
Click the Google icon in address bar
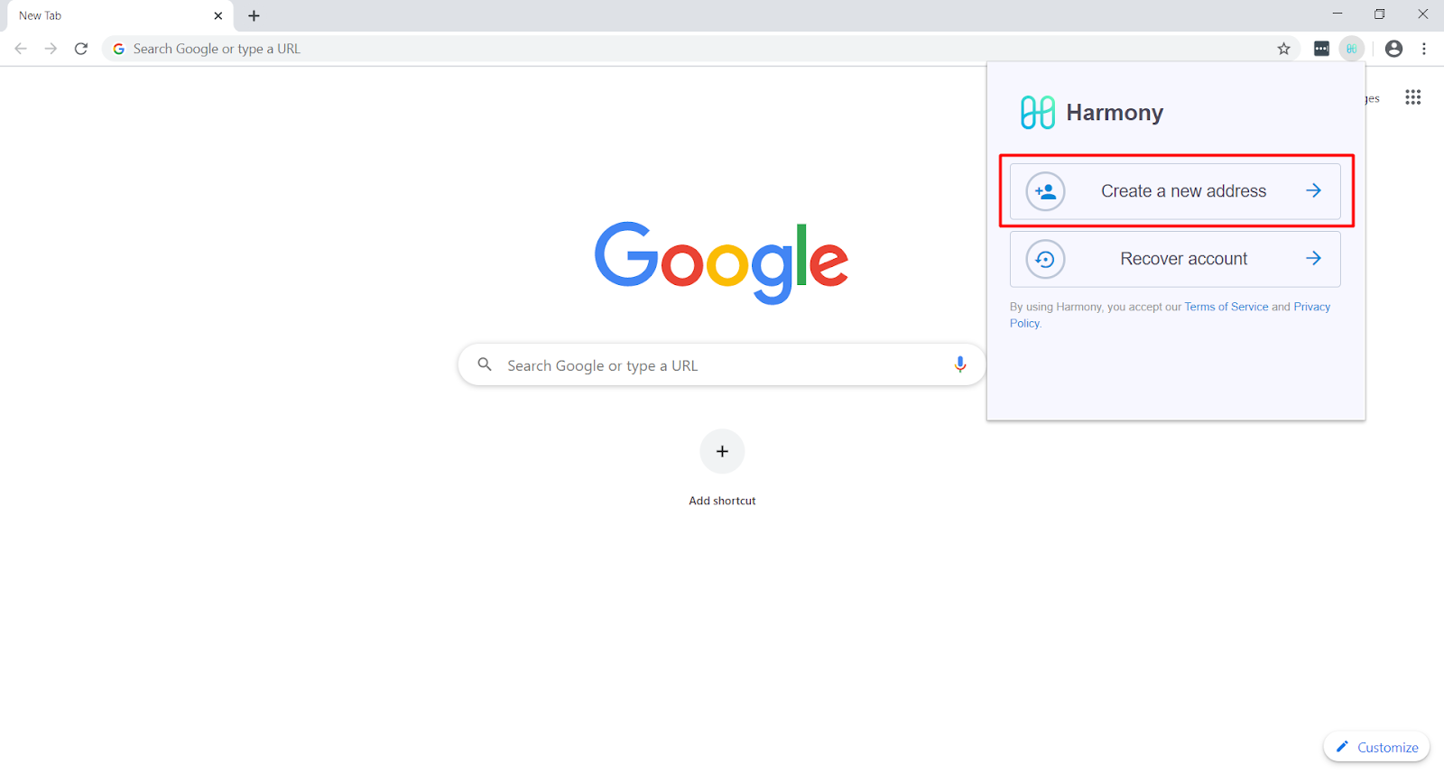(118, 49)
